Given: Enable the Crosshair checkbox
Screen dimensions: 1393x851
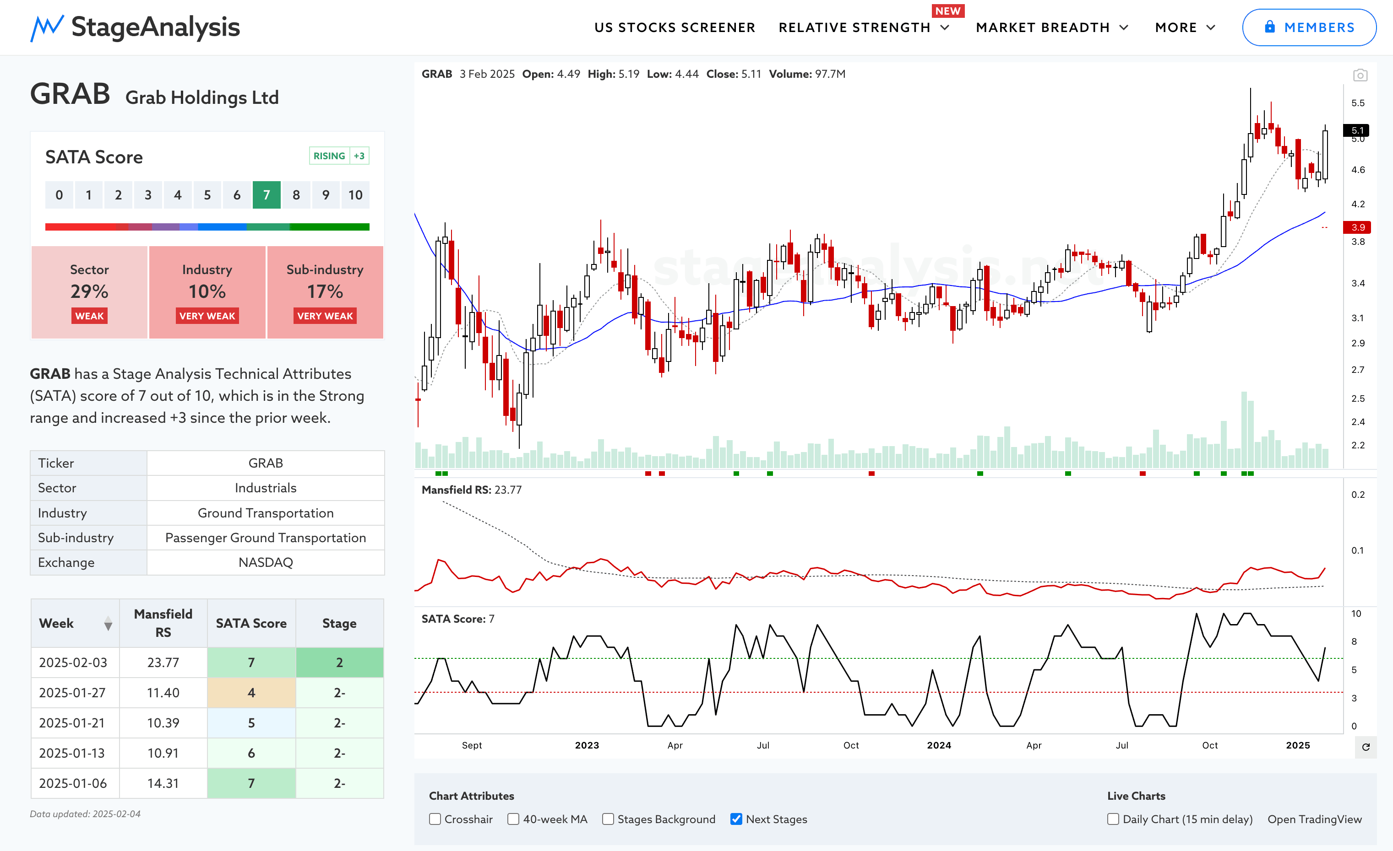Looking at the screenshot, I should [435, 819].
